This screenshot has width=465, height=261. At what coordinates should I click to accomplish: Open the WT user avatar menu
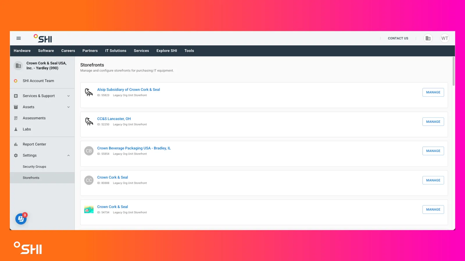[444, 38]
